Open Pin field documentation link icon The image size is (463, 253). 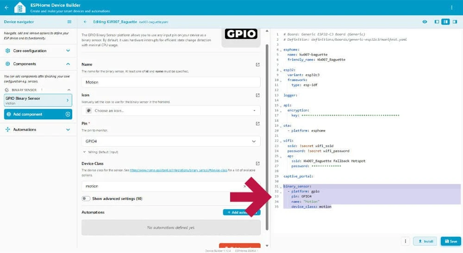pos(257,123)
